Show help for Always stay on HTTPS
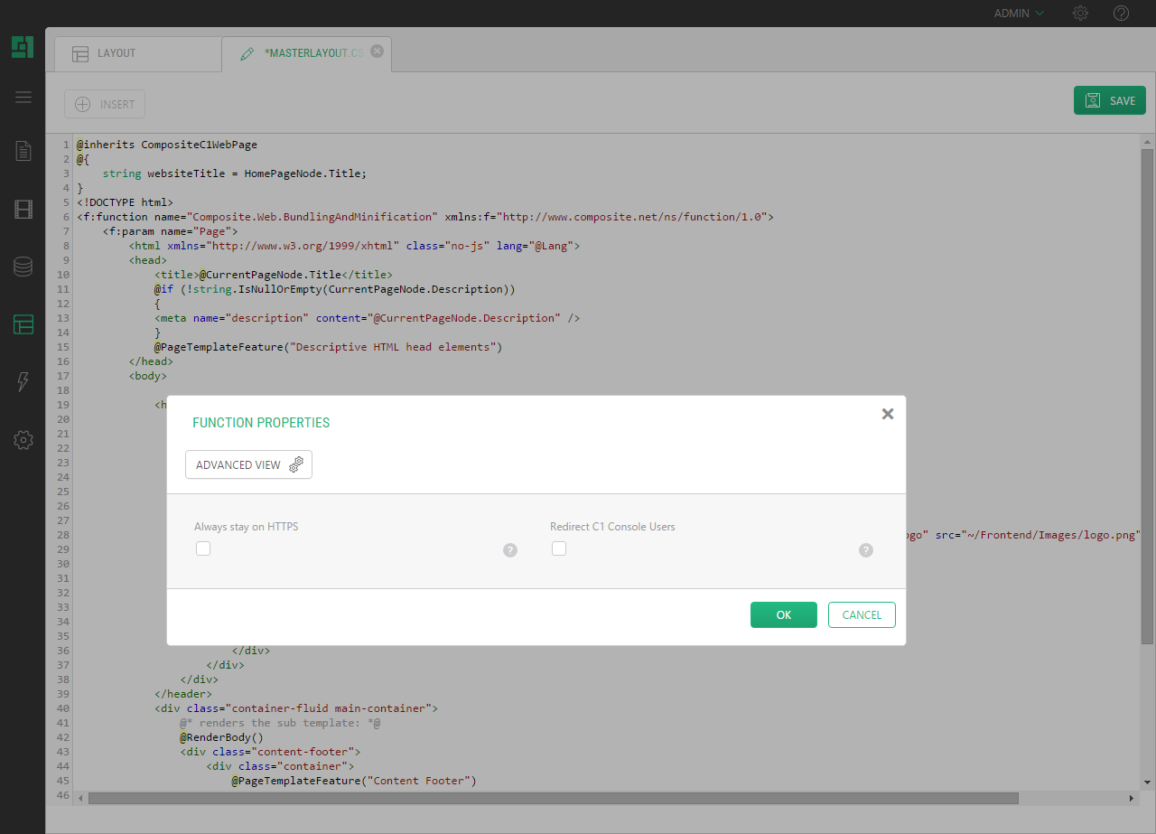The image size is (1156, 834). tap(510, 550)
